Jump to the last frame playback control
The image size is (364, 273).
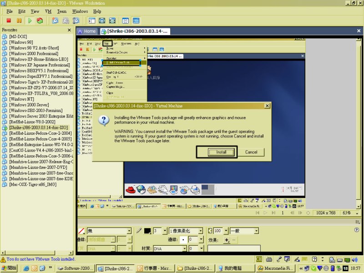pyautogui.click(x=273, y=213)
